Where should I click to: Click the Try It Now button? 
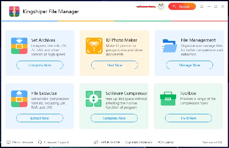[x=188, y=118]
